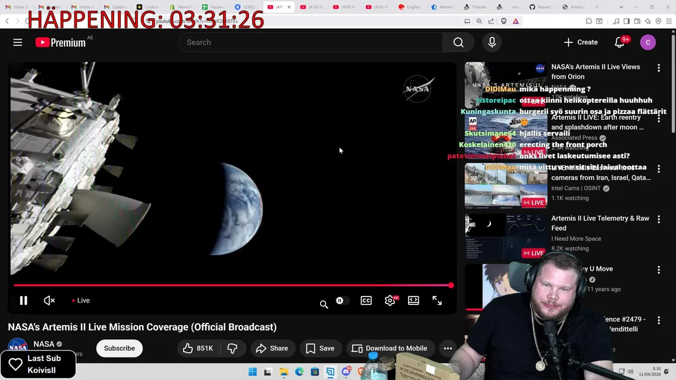This screenshot has height=380, width=676.
Task: Pause the live video
Action: point(23,300)
